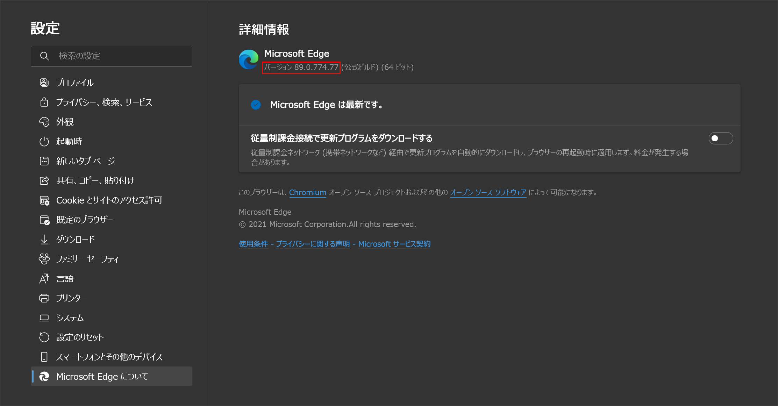Open the Chromium link
The width and height of the screenshot is (778, 406).
click(x=308, y=192)
